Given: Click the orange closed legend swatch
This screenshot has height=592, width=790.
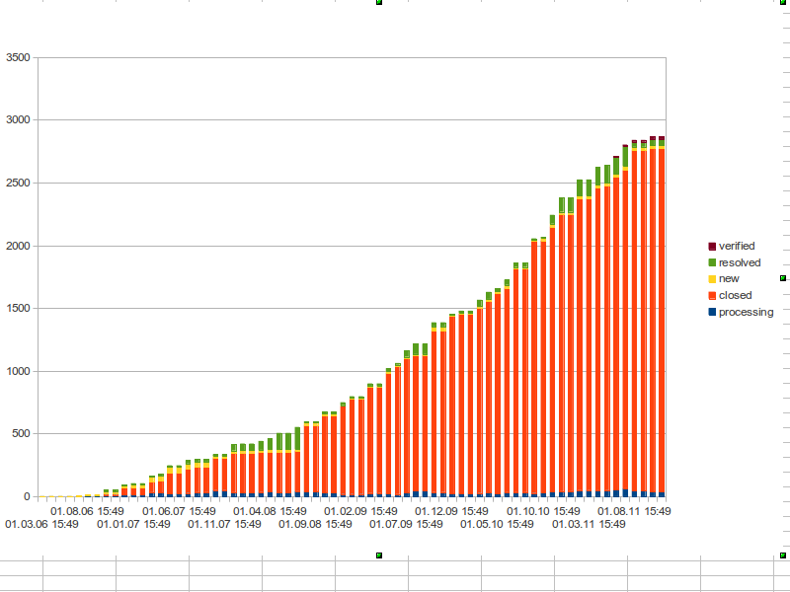Looking at the screenshot, I should (712, 295).
